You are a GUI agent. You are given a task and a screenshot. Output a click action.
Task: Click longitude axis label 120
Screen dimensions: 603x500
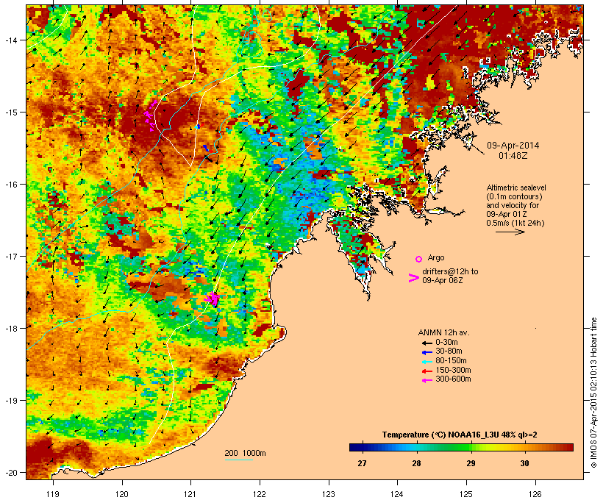pyautogui.click(x=122, y=494)
